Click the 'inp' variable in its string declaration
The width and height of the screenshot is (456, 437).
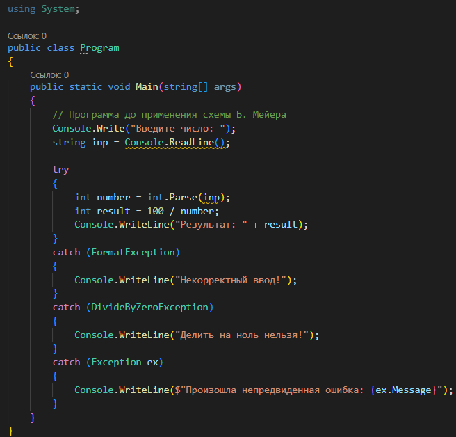tap(99, 143)
